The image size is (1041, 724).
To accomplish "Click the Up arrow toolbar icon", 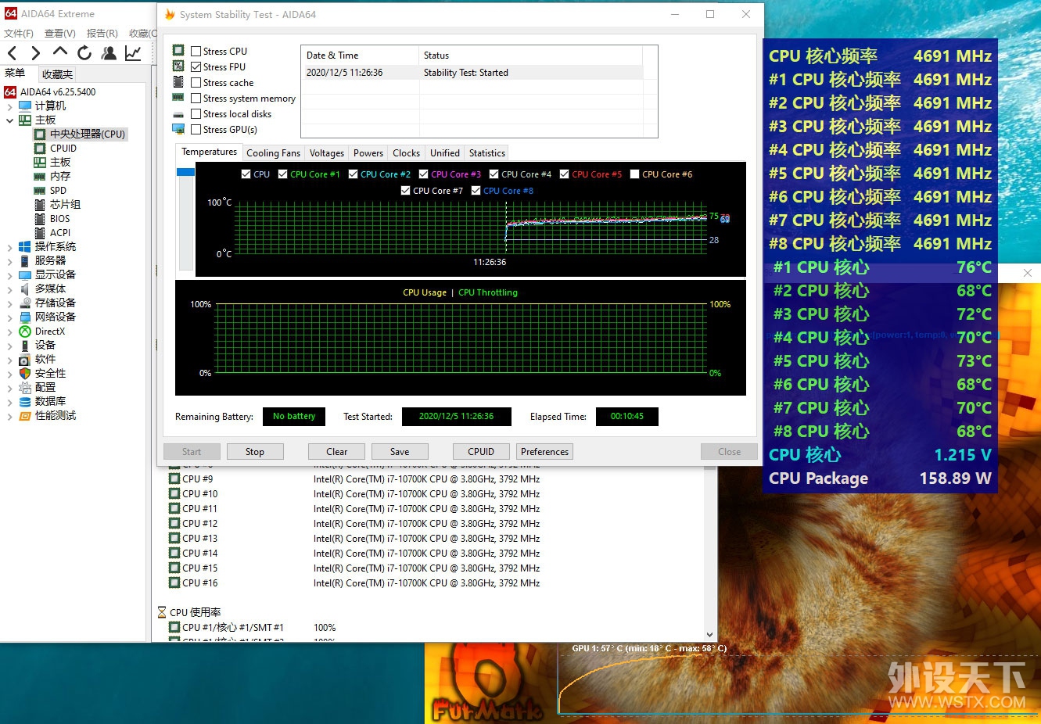I will [x=60, y=52].
